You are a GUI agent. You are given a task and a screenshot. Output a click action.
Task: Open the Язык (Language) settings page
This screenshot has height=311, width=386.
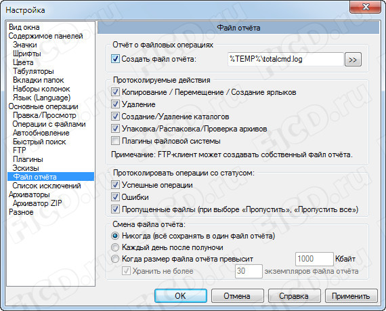pyautogui.click(x=41, y=98)
